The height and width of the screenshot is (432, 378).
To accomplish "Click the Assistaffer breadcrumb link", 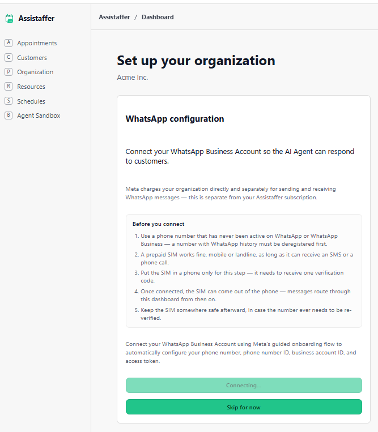I will [114, 17].
